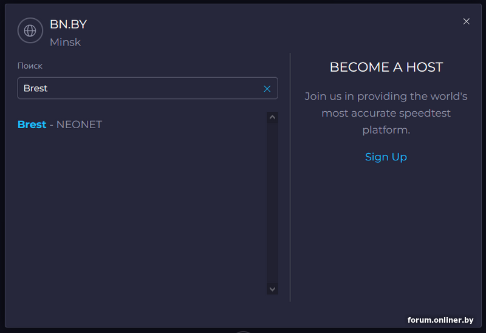This screenshot has width=486, height=333.
Task: Click the NEONET provider name
Action: (80, 125)
